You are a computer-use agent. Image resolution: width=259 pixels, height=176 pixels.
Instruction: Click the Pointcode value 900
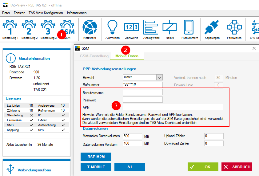coord(36,72)
